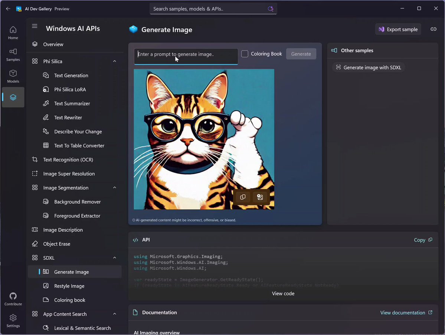Copy link using the chain link icon
445x335 pixels.
click(x=433, y=29)
